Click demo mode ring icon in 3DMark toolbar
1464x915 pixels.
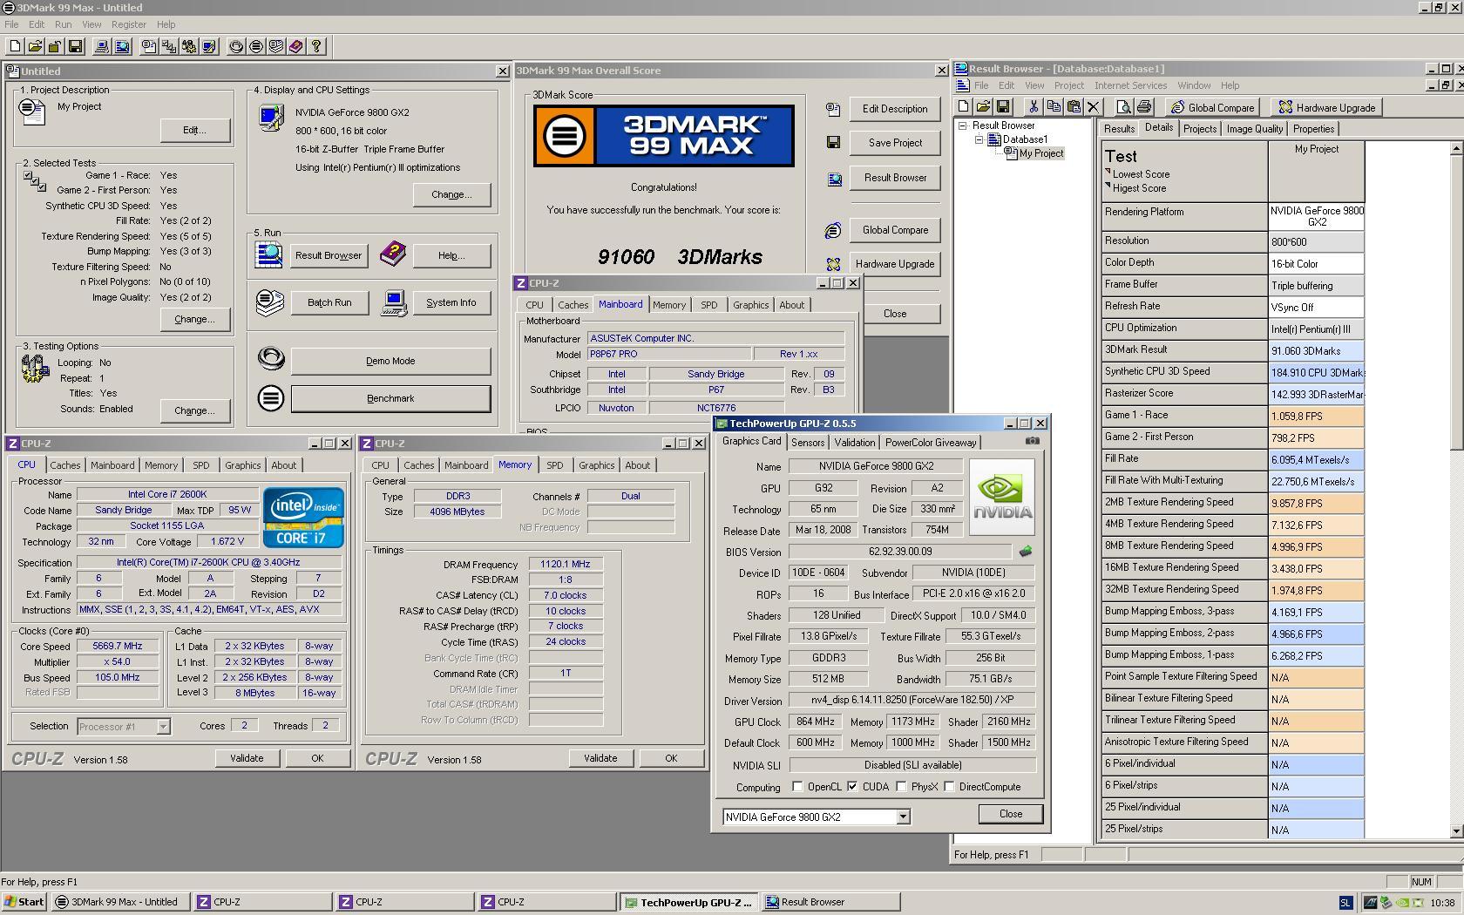(236, 46)
